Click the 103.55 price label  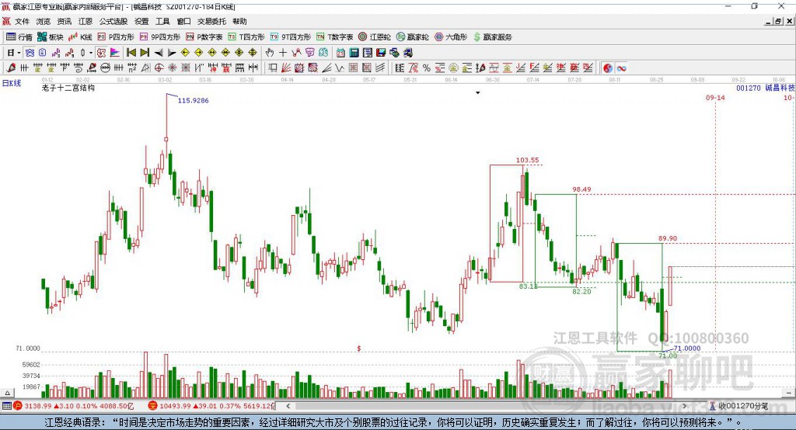(528, 160)
